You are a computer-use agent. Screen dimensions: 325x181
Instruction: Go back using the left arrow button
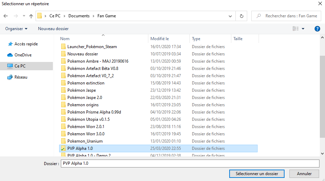coord(6,16)
